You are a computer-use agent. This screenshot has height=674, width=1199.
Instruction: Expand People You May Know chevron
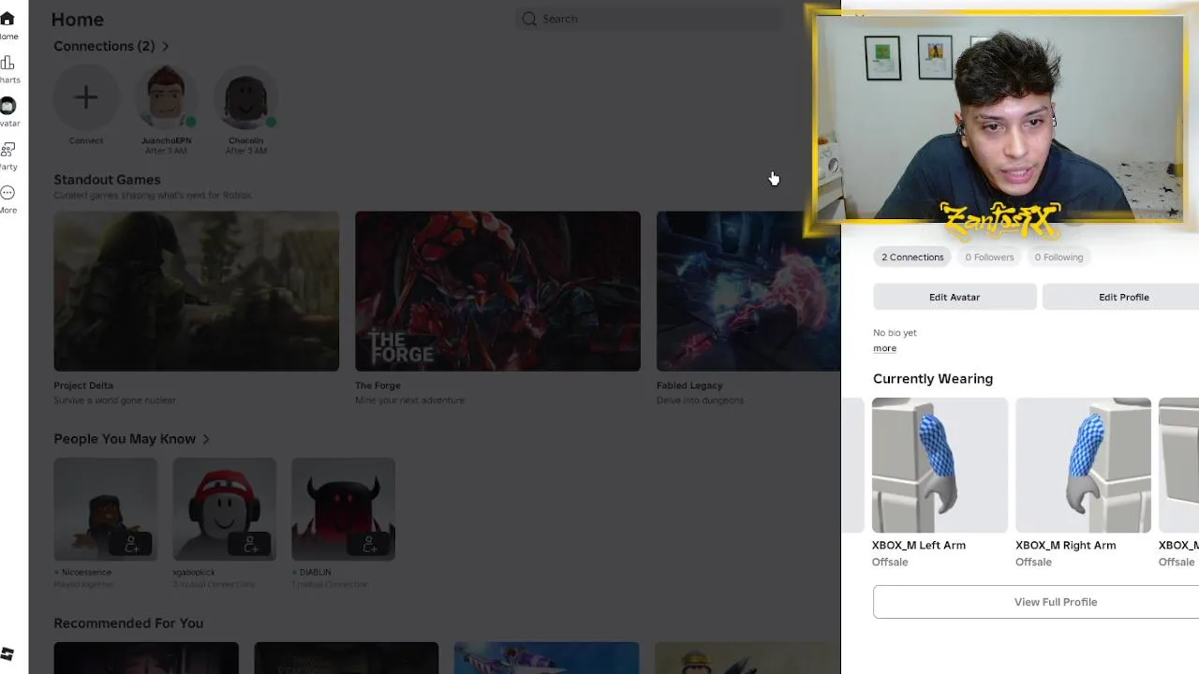(206, 439)
